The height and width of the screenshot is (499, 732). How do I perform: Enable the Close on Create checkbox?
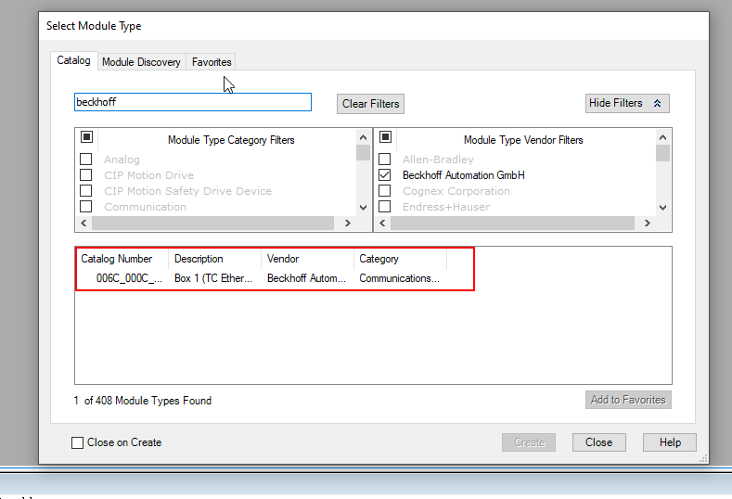point(78,442)
